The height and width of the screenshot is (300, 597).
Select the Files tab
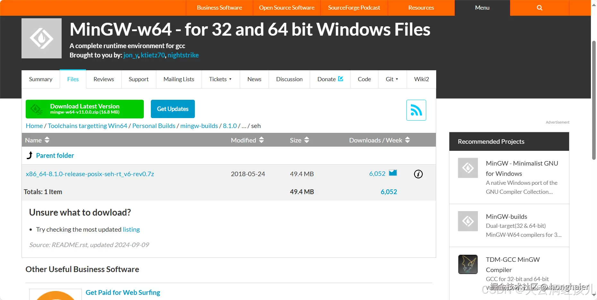tap(73, 79)
